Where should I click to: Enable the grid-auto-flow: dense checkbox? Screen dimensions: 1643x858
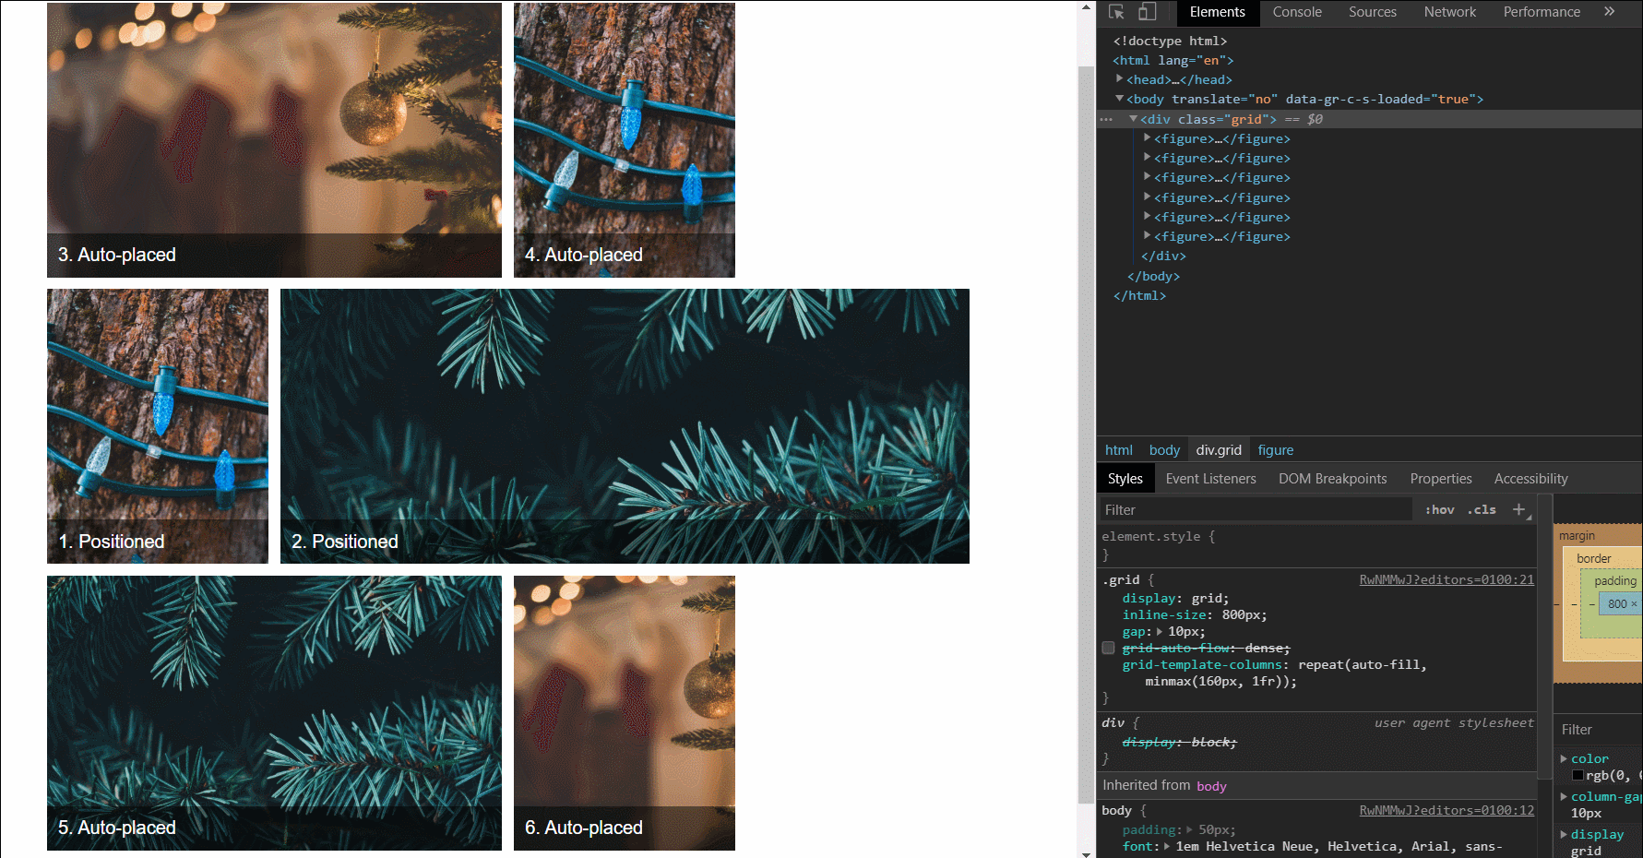1108,648
